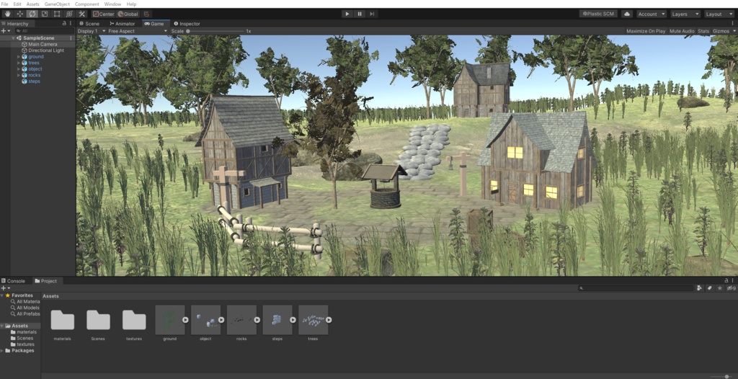
Task: Click the Project panel lock icon
Action: [x=726, y=280]
